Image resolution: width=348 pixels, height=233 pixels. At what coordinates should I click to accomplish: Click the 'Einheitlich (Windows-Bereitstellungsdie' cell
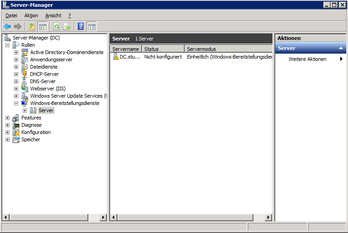229,57
